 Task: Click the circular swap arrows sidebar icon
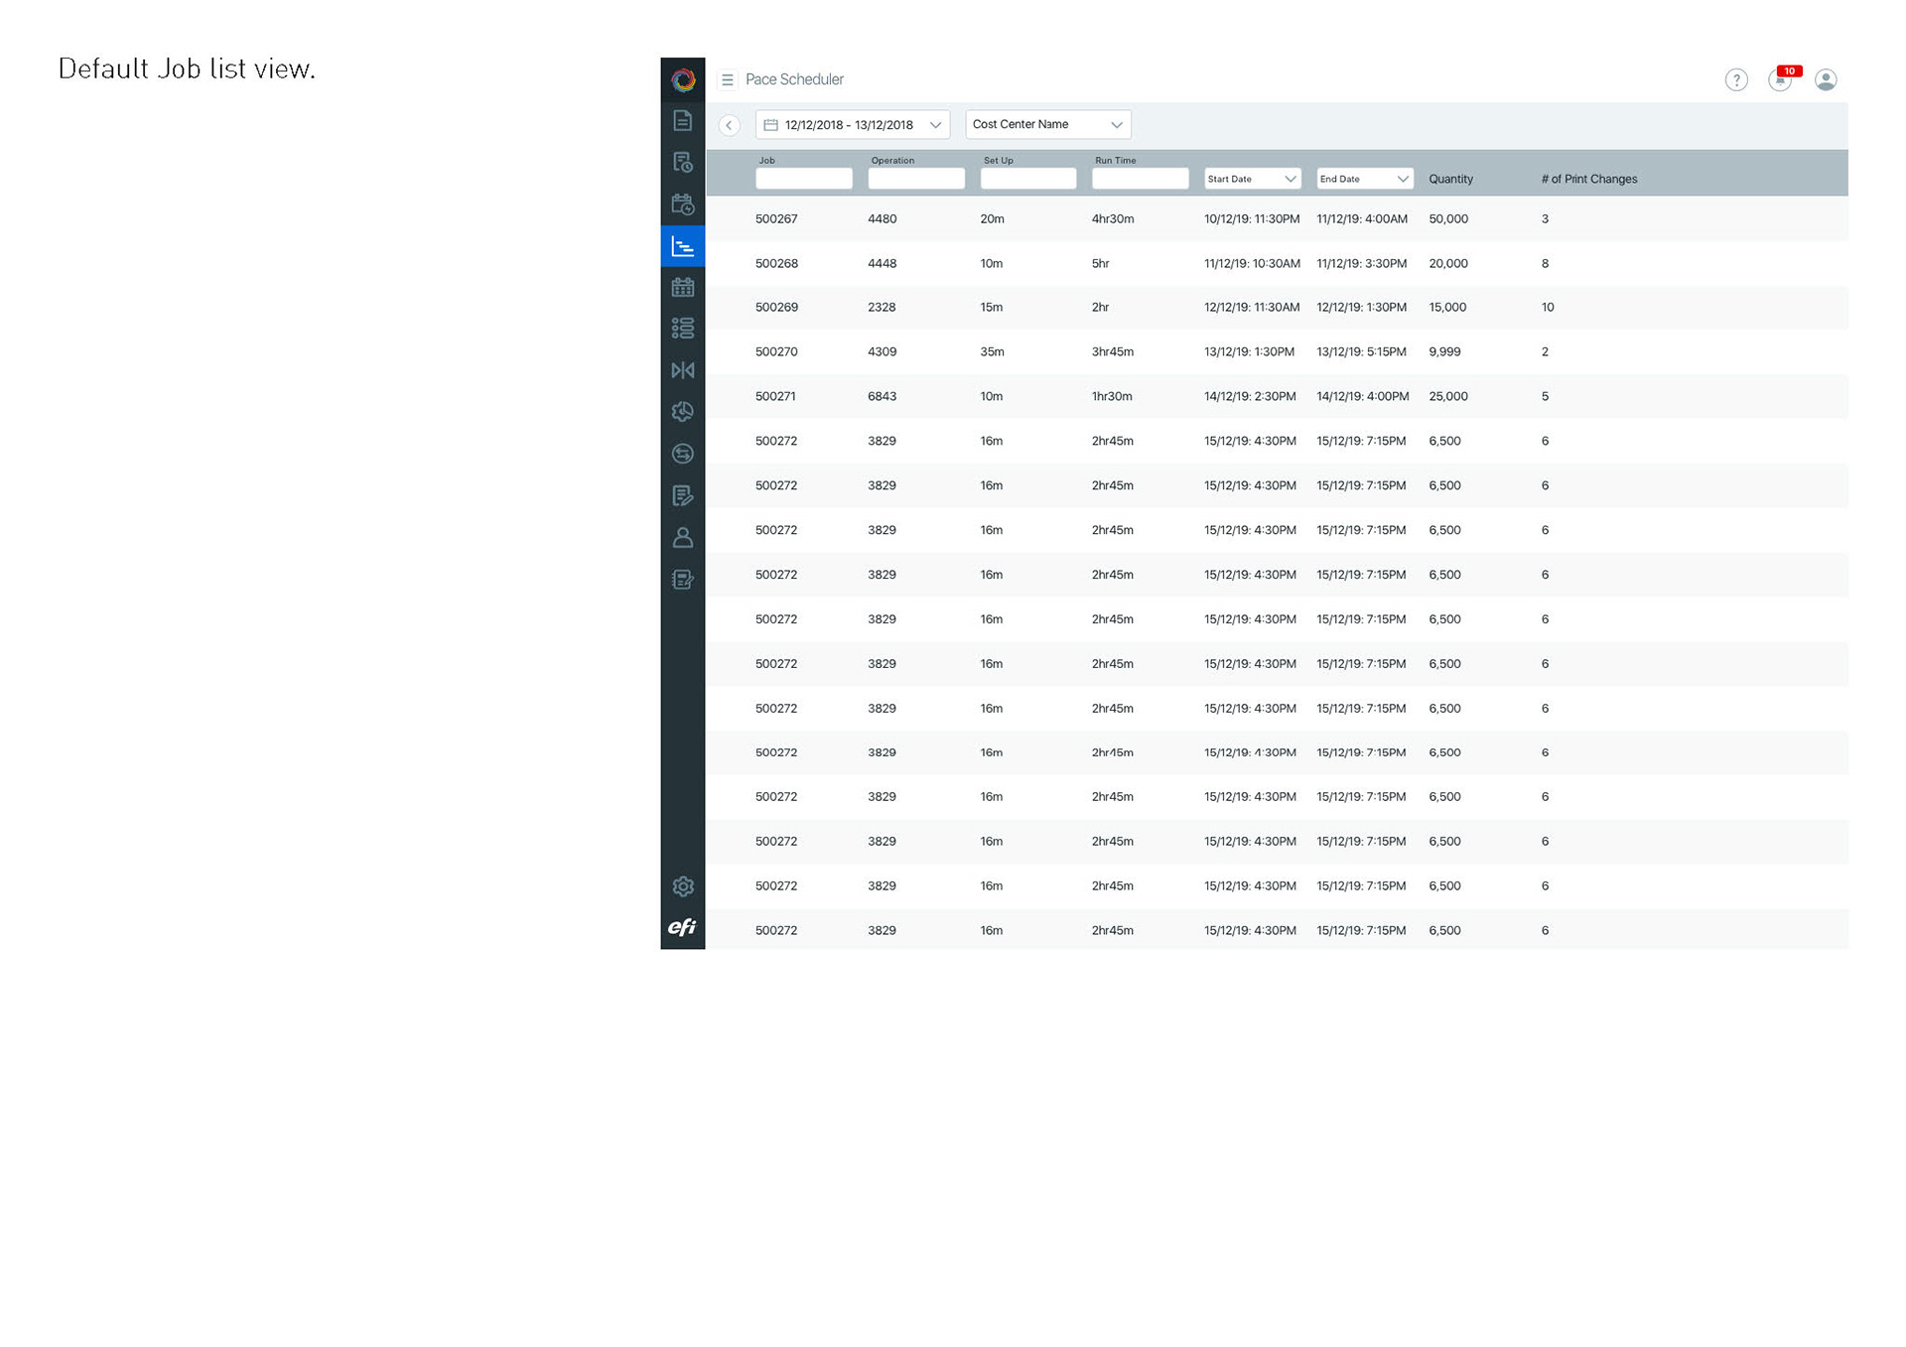click(x=682, y=455)
